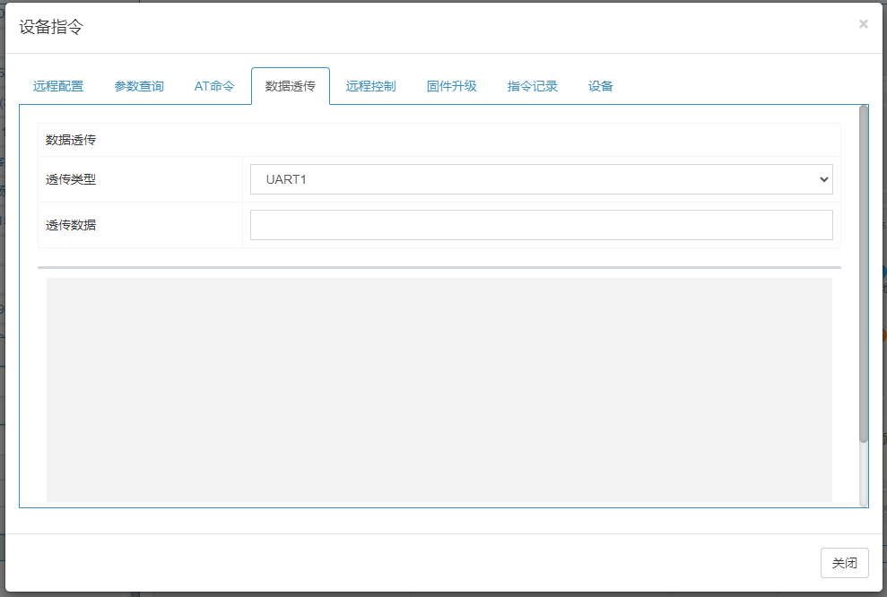Click the 透传类型 field label
The width and height of the screenshot is (887, 597).
[71, 179]
